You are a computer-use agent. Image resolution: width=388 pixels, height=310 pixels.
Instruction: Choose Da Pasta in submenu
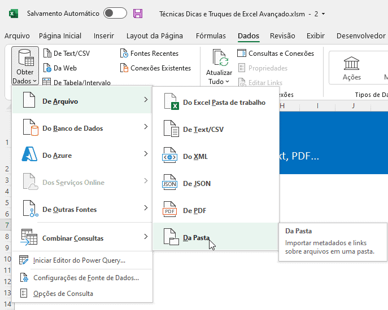(216, 237)
